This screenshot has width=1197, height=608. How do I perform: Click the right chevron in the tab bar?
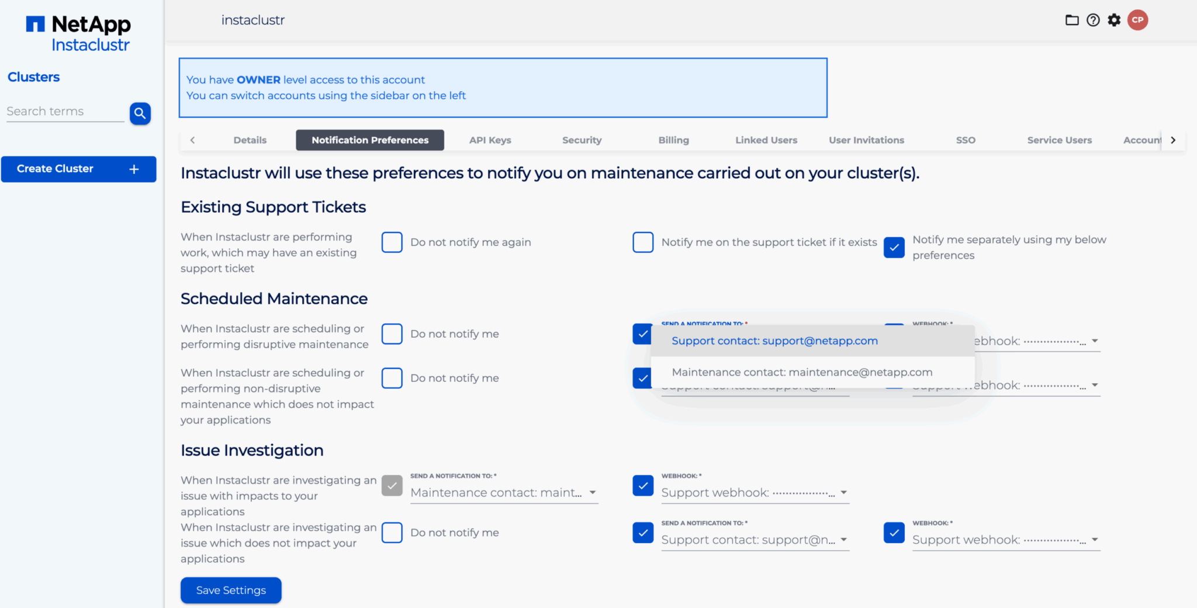pos(1173,140)
